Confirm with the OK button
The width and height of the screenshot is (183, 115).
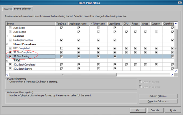(138, 110)
